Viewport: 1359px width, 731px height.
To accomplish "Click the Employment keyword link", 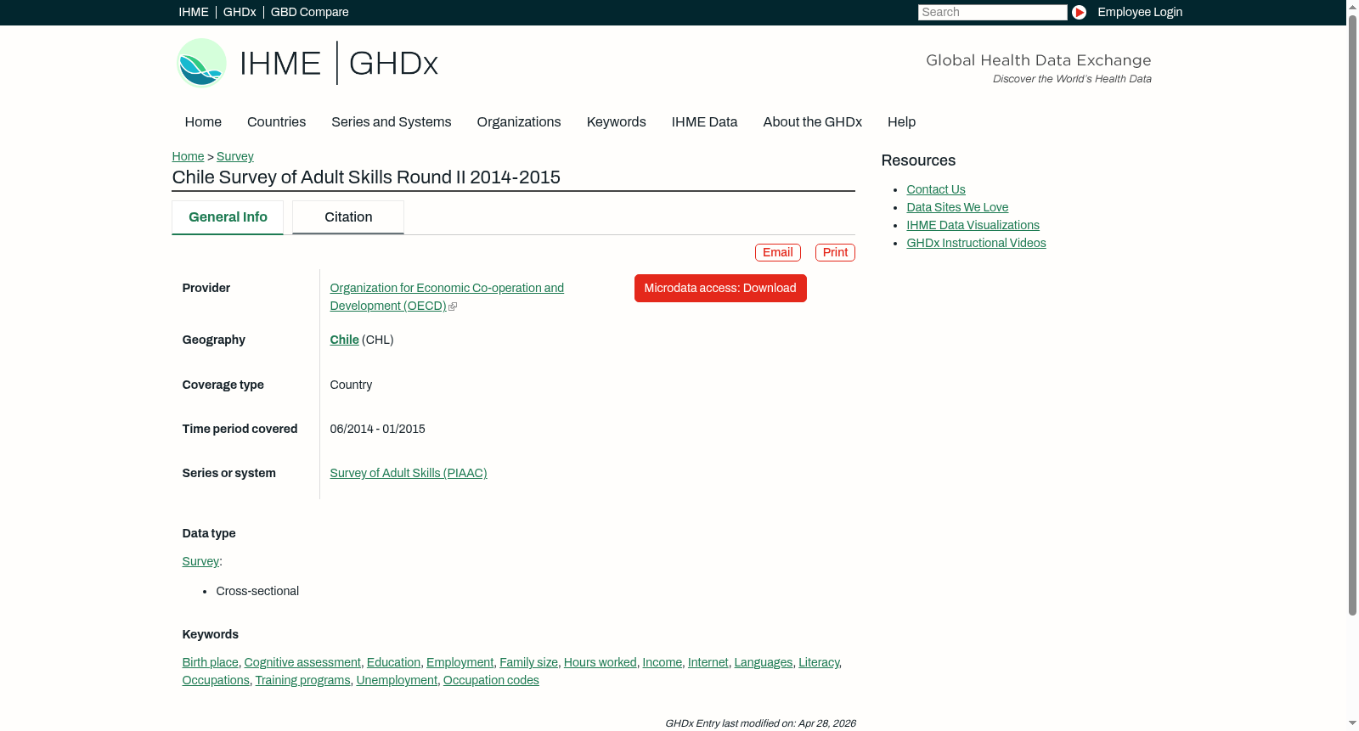I will [x=460, y=662].
